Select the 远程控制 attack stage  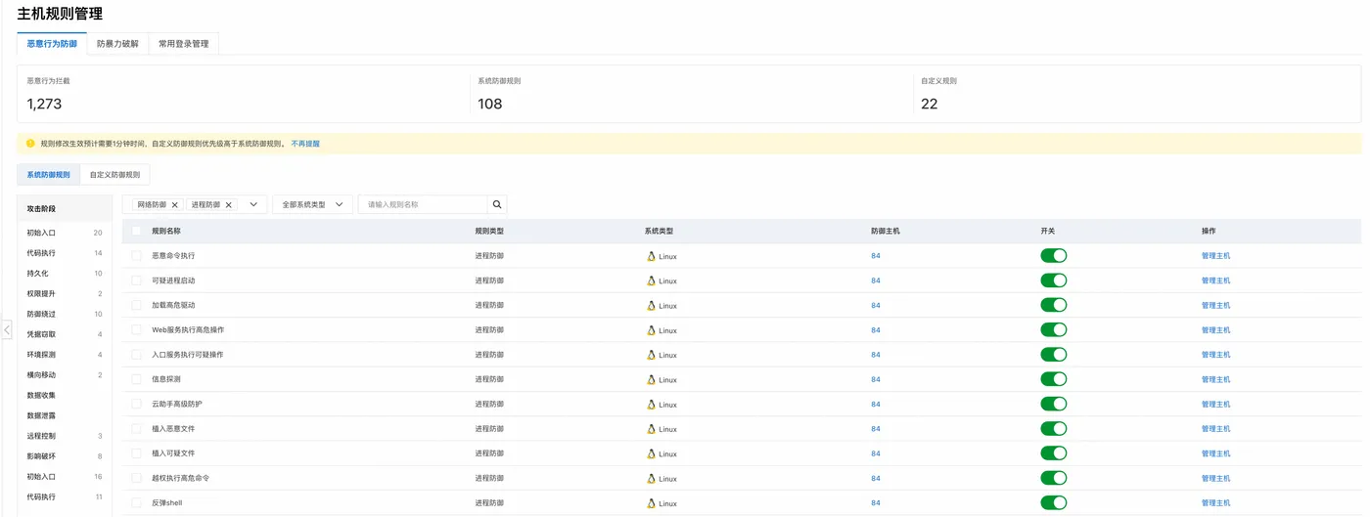pyautogui.click(x=65, y=436)
